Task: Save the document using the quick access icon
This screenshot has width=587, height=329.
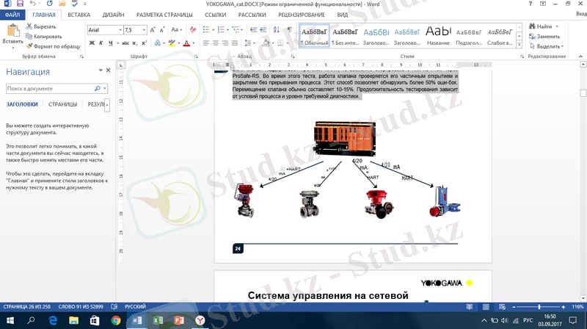Action: [19, 4]
